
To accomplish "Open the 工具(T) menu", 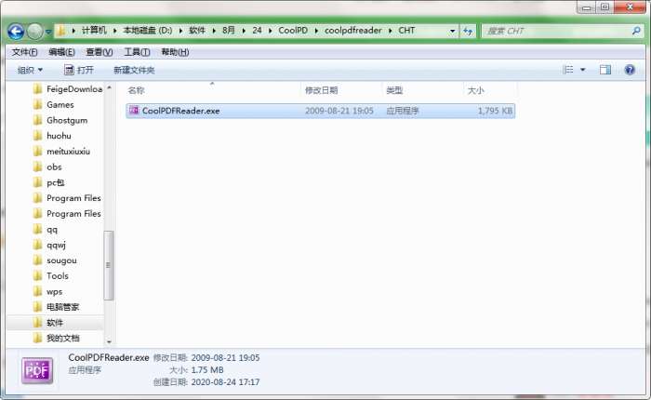I will coord(137,52).
